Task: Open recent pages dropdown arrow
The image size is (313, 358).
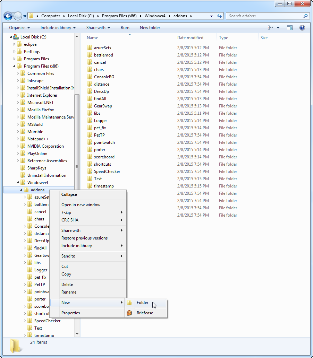Action: pyautogui.click(x=25, y=16)
